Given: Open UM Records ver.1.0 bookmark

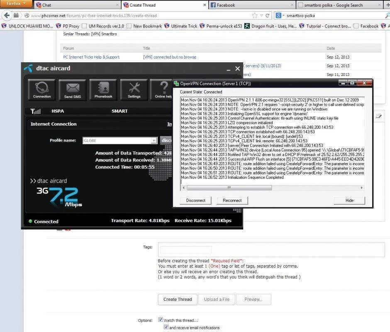Looking at the screenshot, I should tap(103, 26).
